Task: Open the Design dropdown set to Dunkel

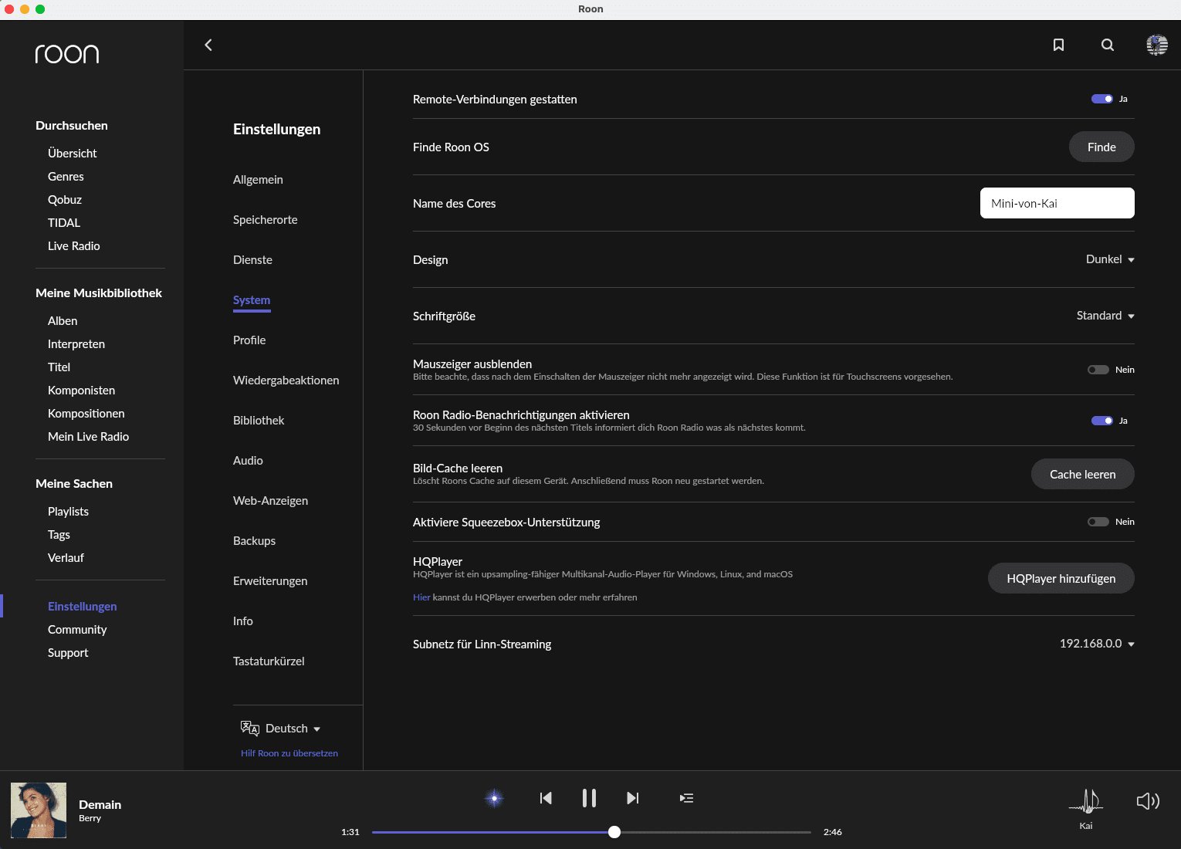Action: coord(1110,259)
